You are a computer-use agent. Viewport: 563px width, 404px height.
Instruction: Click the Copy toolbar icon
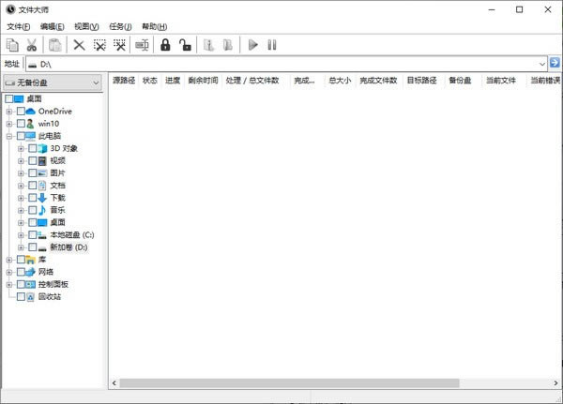12,45
